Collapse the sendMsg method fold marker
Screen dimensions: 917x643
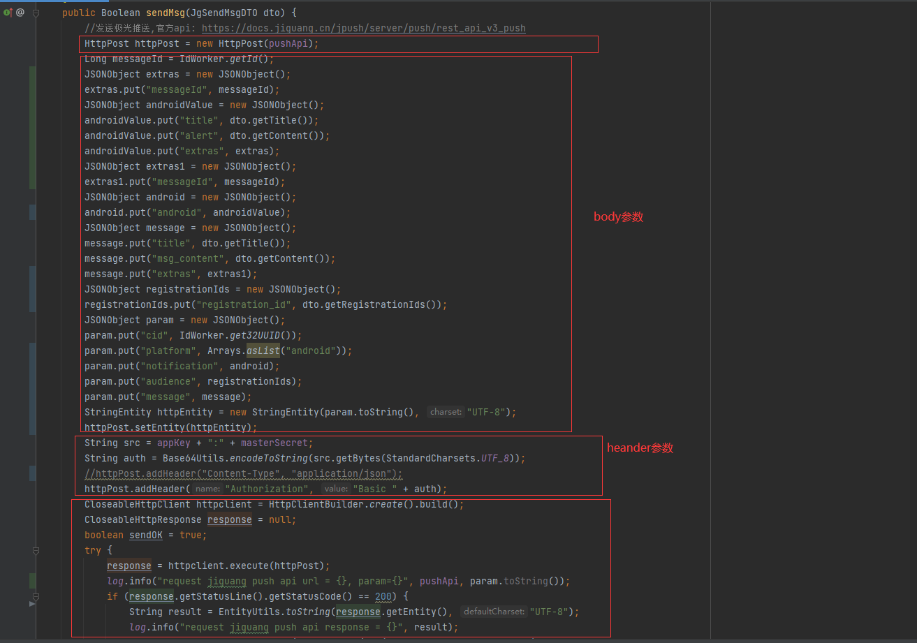(36, 13)
